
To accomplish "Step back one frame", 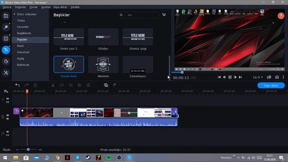I will (225, 77).
